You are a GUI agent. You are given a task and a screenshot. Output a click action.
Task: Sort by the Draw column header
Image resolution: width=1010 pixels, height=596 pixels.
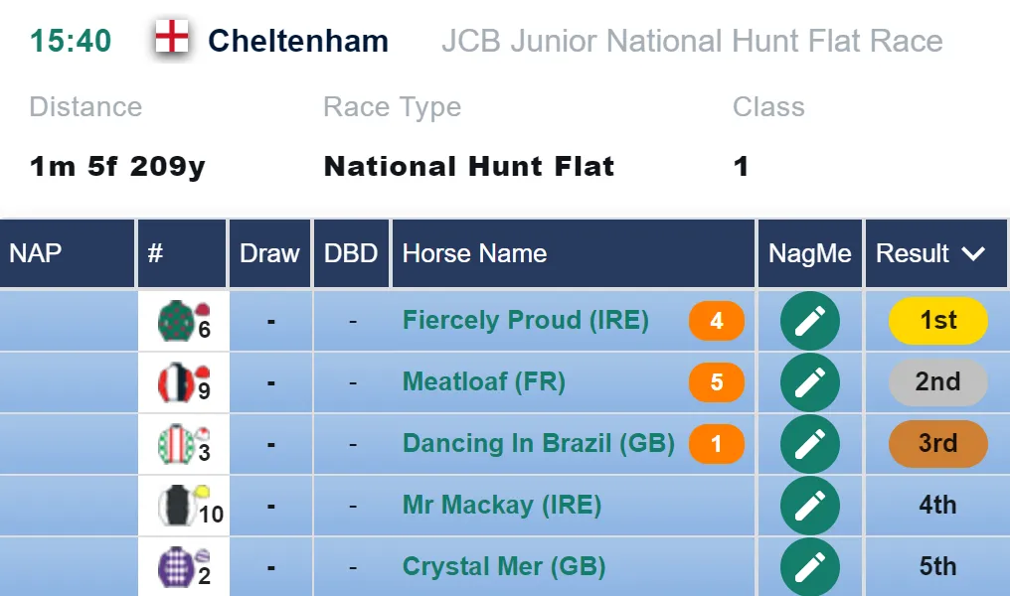269,253
